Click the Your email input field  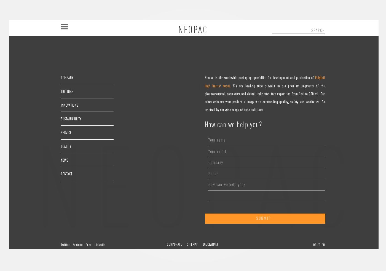267,152
